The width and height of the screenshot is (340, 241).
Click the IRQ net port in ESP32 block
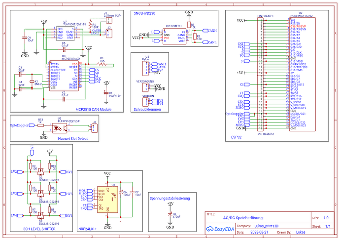pos(244,96)
